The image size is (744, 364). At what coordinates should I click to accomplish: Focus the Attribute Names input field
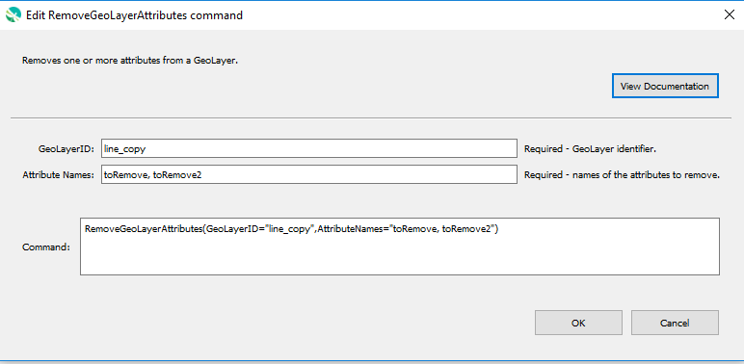[x=309, y=174]
